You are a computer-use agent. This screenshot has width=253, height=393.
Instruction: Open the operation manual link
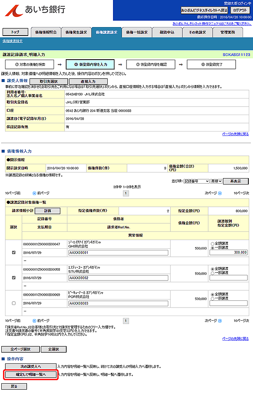212,24
